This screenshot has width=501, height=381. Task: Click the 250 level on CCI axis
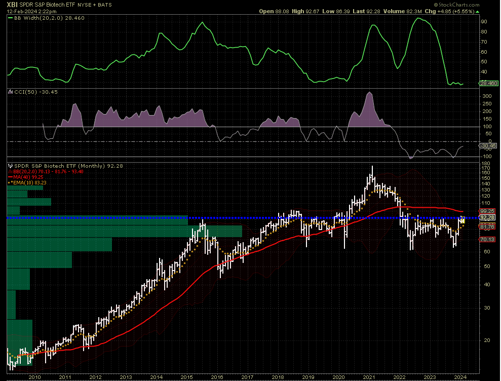click(x=487, y=104)
